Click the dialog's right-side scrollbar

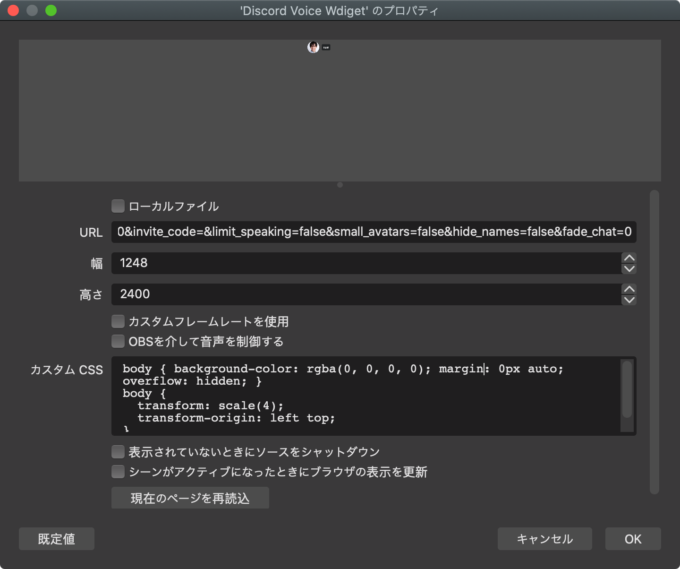(x=655, y=331)
